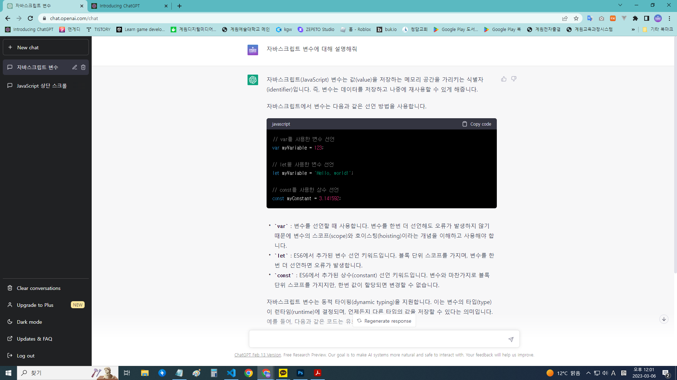Open Google Translate in the address bar

coord(591,18)
